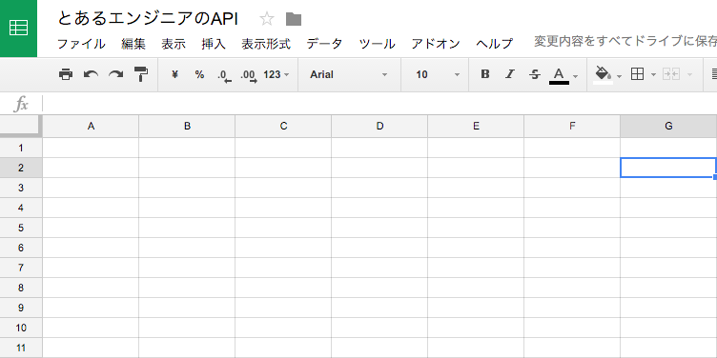Image resolution: width=717 pixels, height=358 pixels.
Task: Open the ファイル menu
Action: point(81,44)
